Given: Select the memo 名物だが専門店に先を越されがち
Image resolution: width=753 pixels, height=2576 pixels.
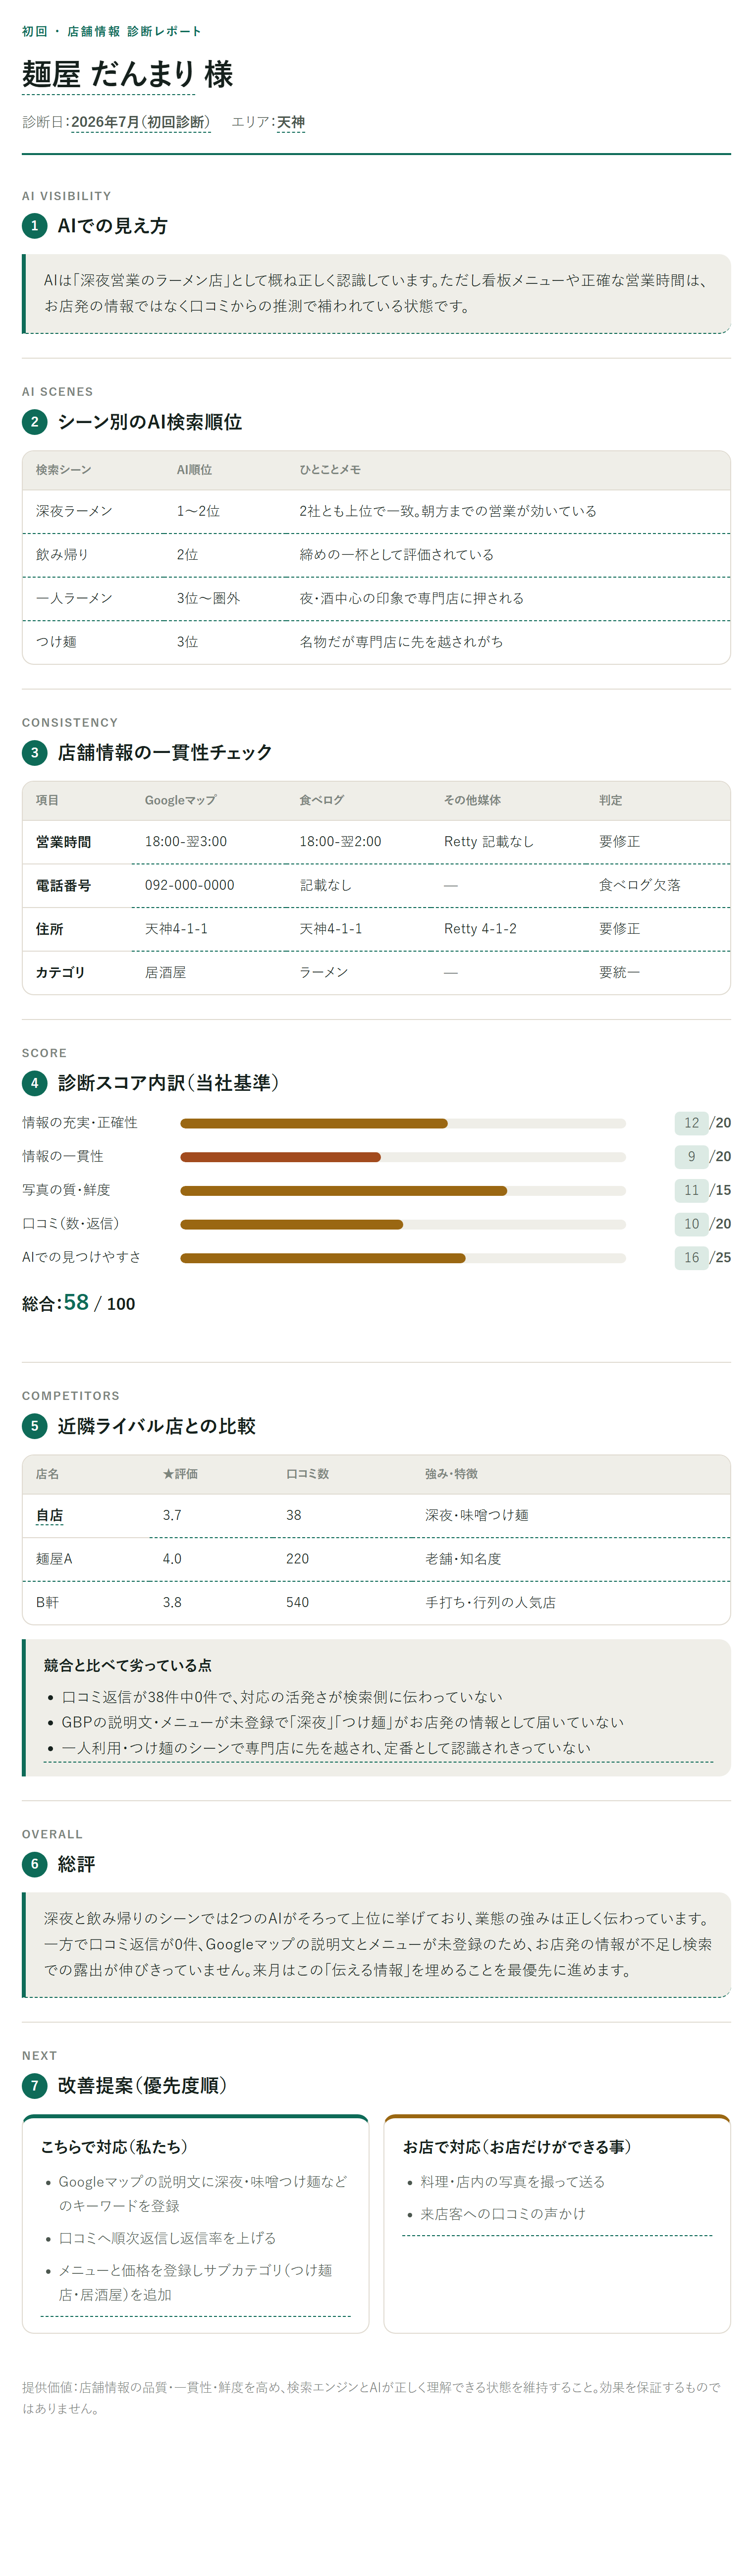Looking at the screenshot, I should (x=508, y=642).
